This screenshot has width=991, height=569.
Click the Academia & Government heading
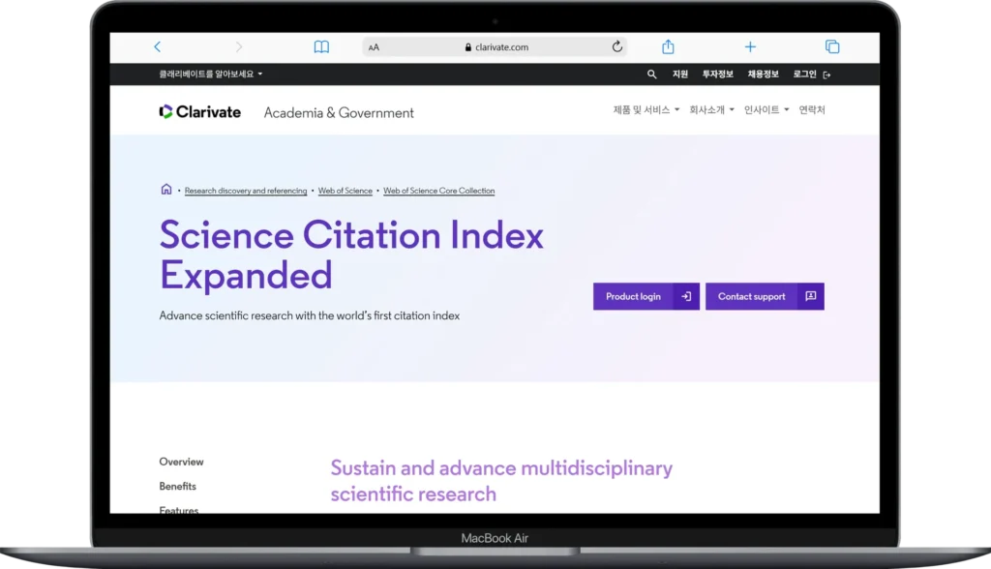(339, 112)
